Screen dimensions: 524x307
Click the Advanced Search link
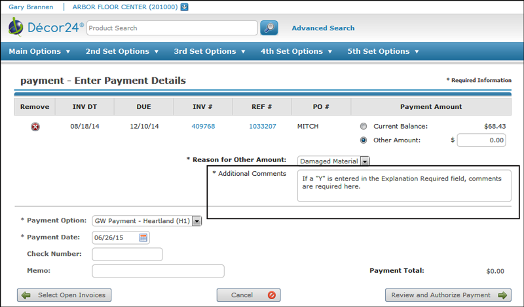click(x=323, y=28)
